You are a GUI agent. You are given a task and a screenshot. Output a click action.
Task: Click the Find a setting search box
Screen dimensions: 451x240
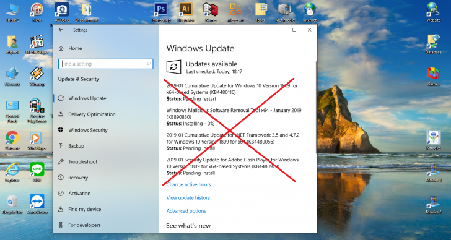(x=105, y=64)
